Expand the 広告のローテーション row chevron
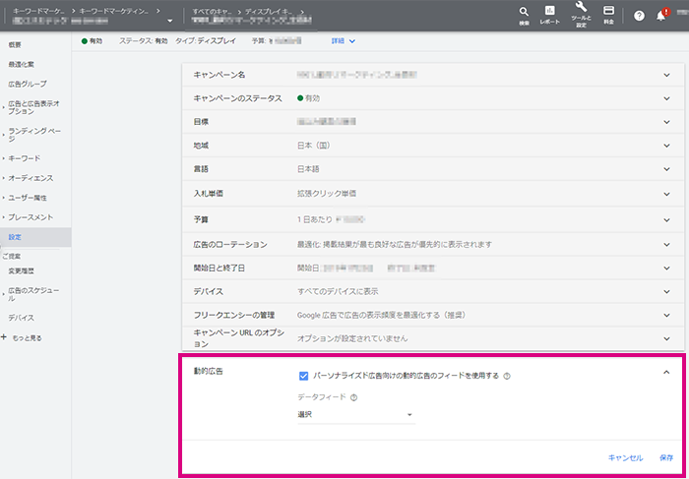Screen dimensions: 689x479 coord(666,245)
